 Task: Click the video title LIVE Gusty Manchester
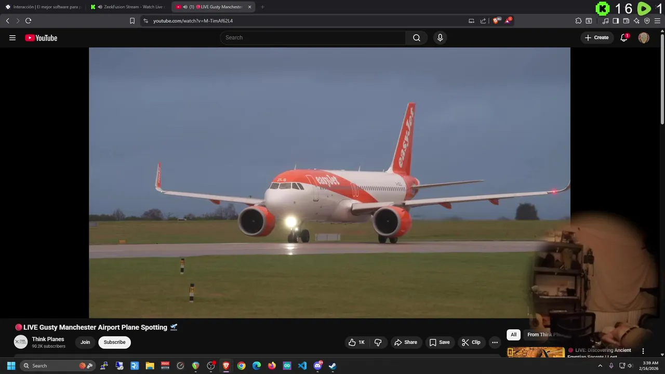(96, 327)
